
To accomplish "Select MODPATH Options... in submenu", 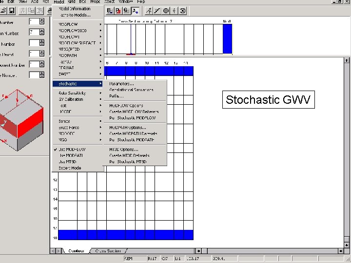I will point(135,128).
